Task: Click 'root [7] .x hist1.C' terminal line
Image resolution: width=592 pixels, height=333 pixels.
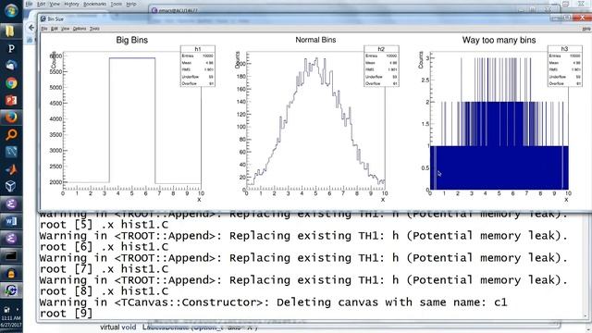Action: click(104, 269)
